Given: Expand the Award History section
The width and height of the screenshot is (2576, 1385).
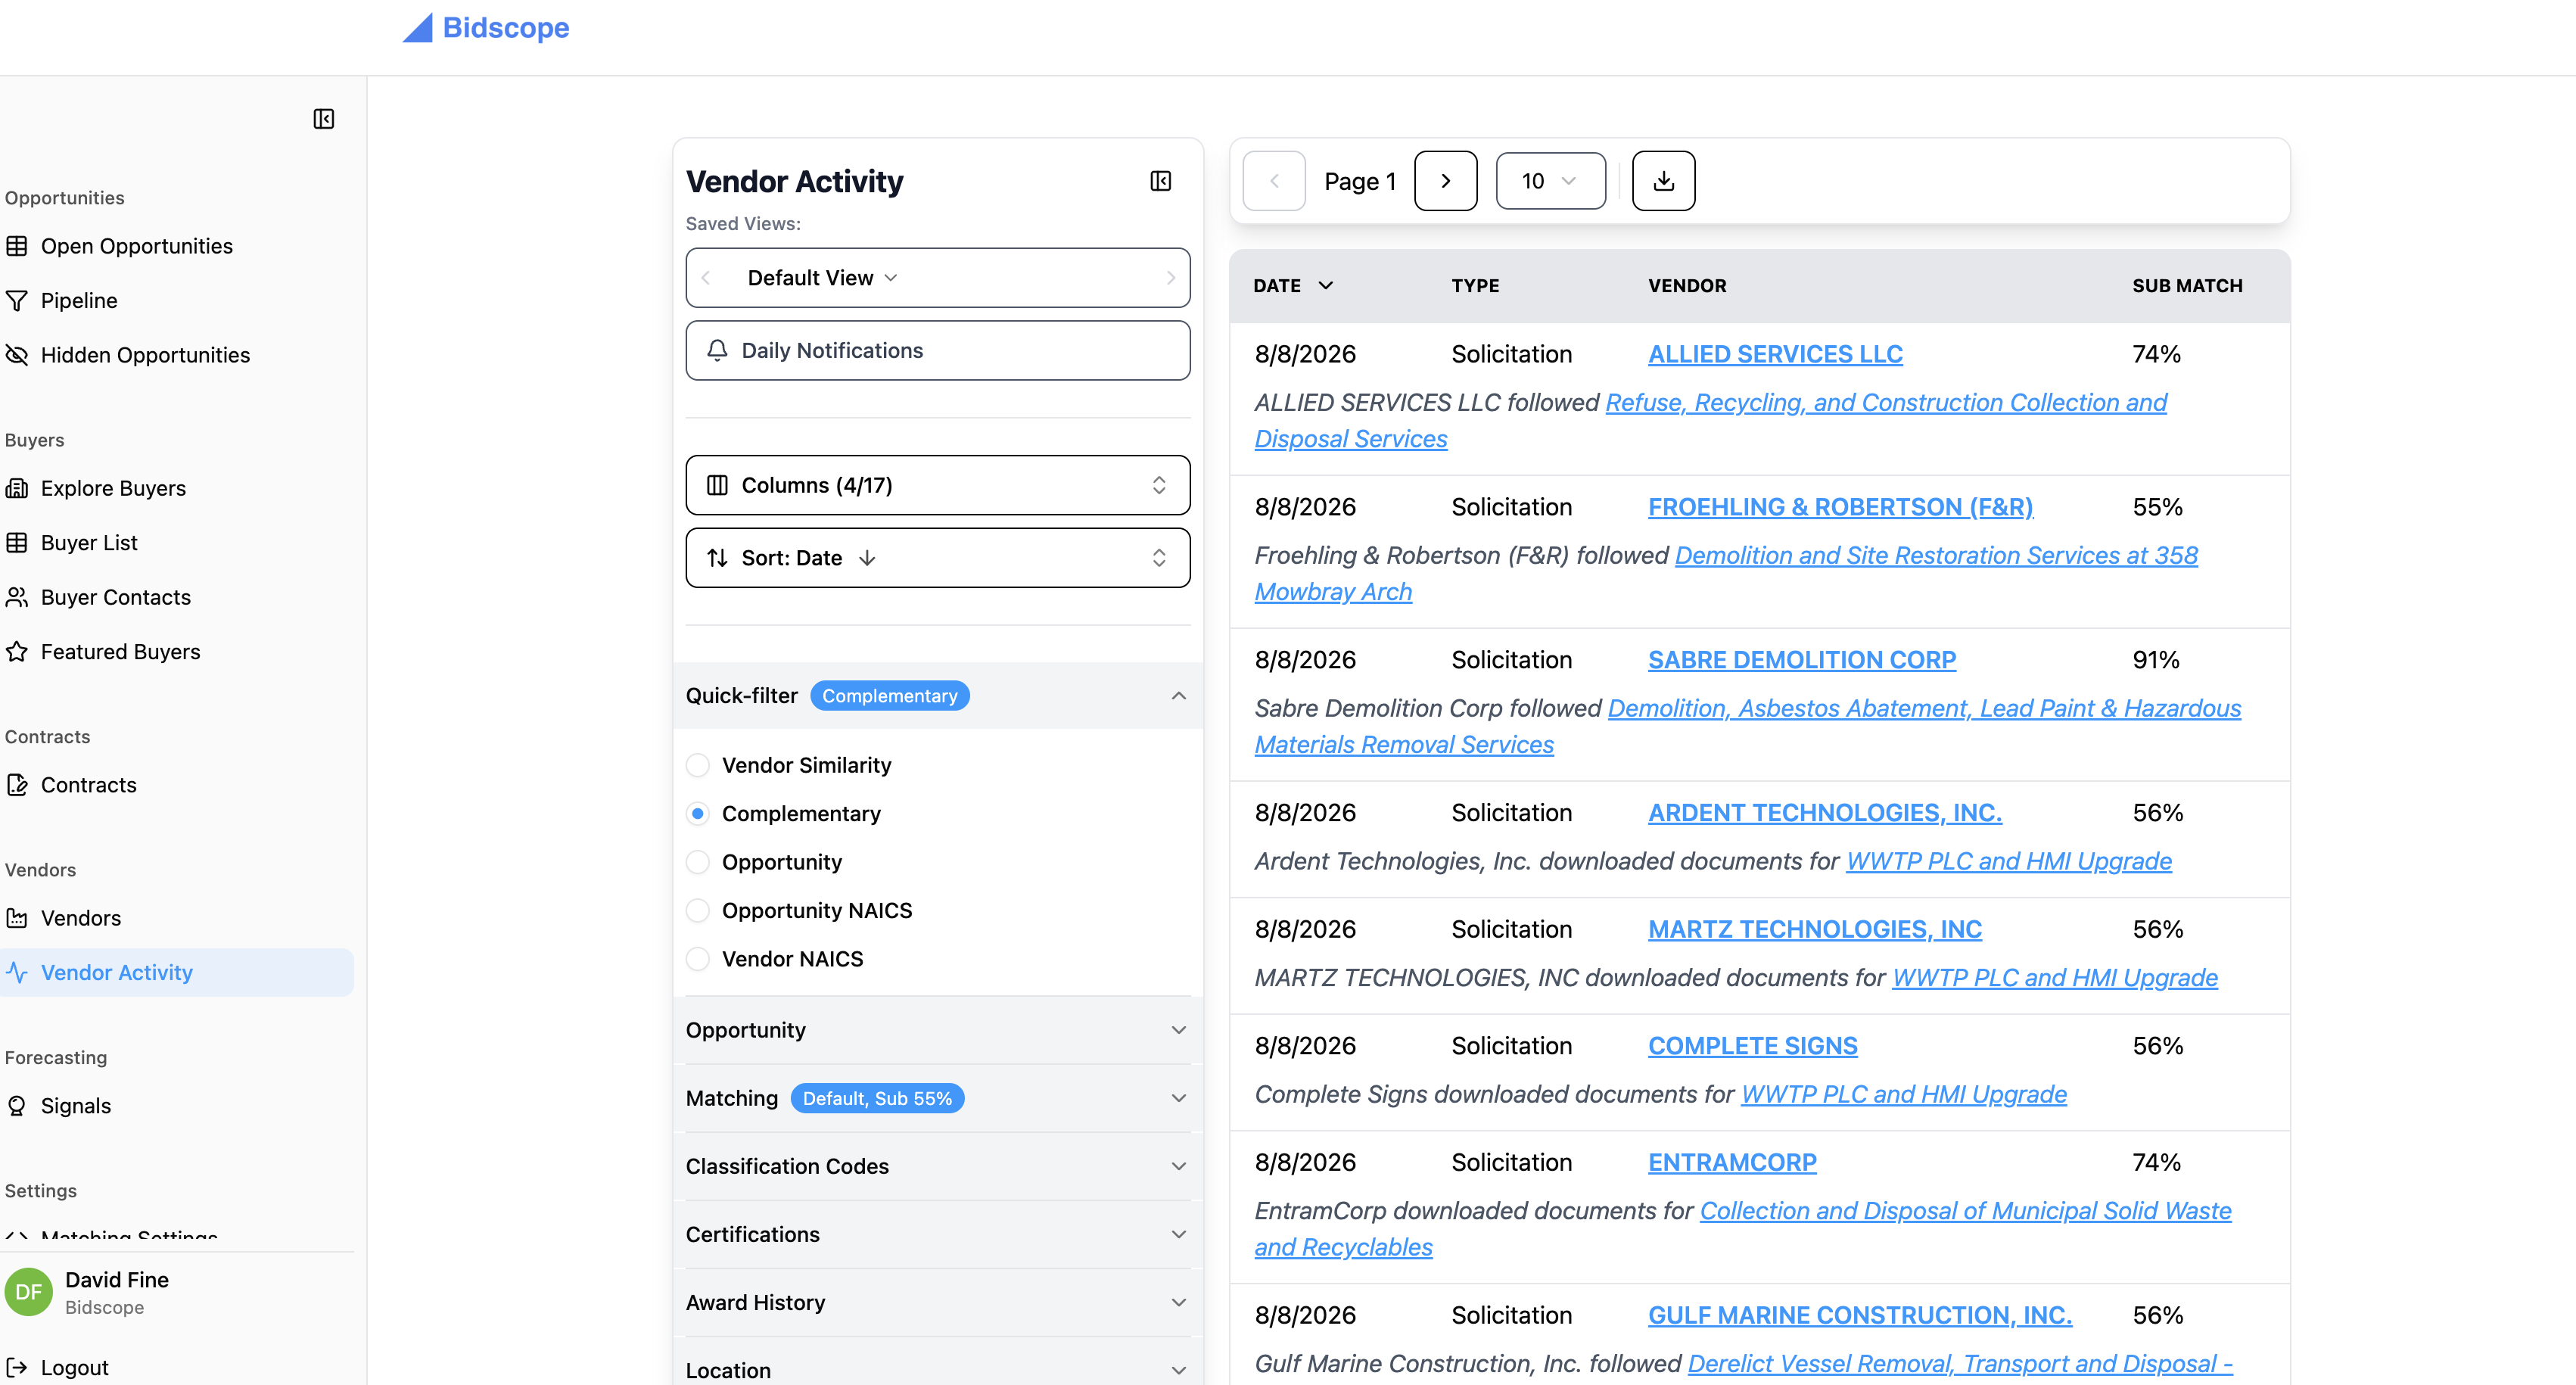Looking at the screenshot, I should pyautogui.click(x=938, y=1302).
